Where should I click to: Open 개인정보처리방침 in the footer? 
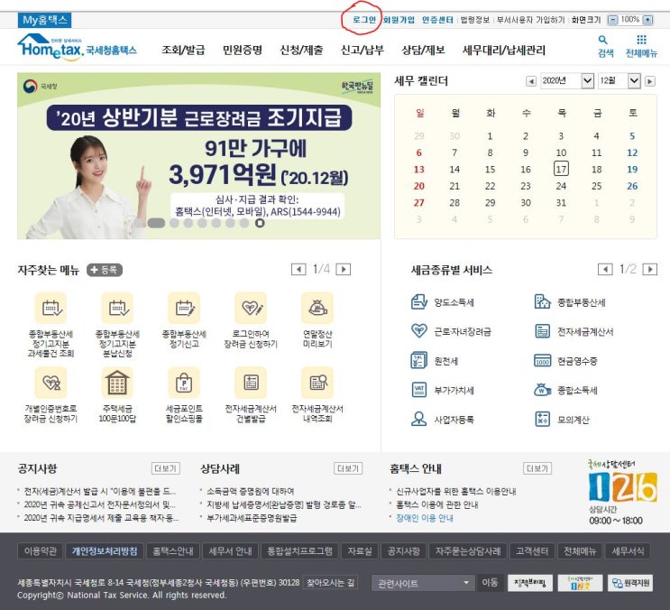click(105, 551)
